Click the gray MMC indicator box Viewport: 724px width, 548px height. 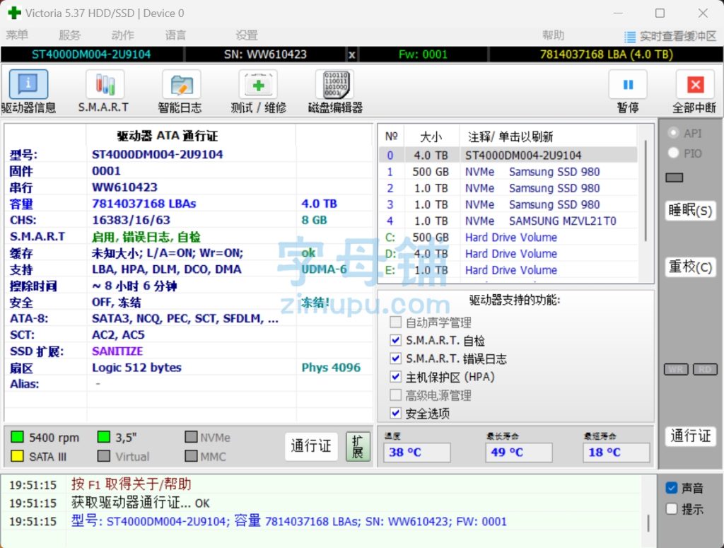(191, 456)
